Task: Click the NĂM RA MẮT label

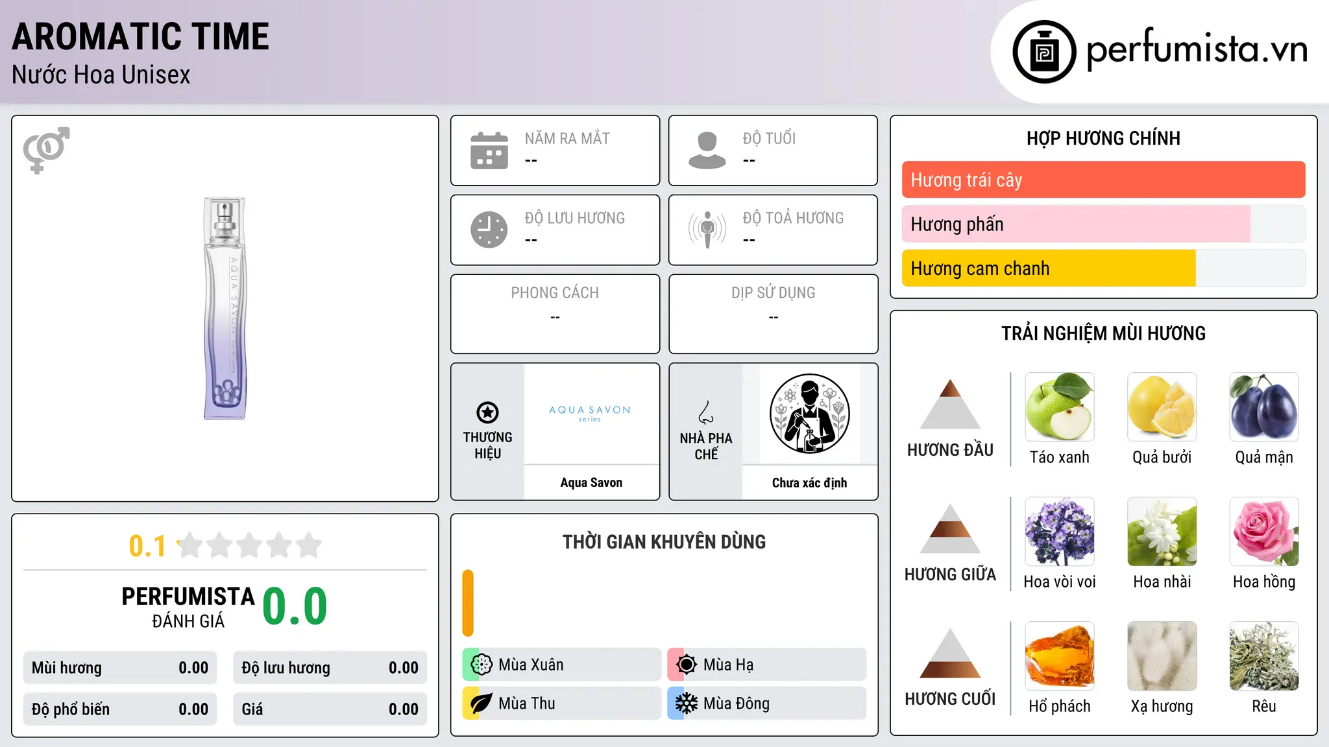Action: point(567,138)
